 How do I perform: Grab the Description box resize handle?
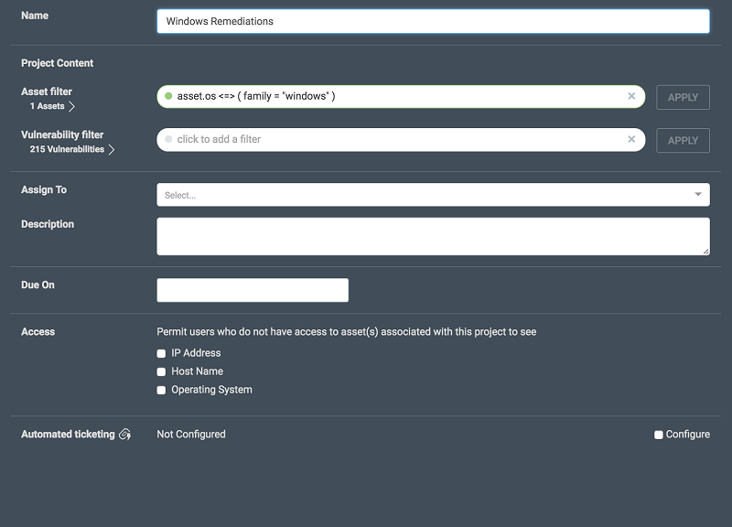point(705,250)
